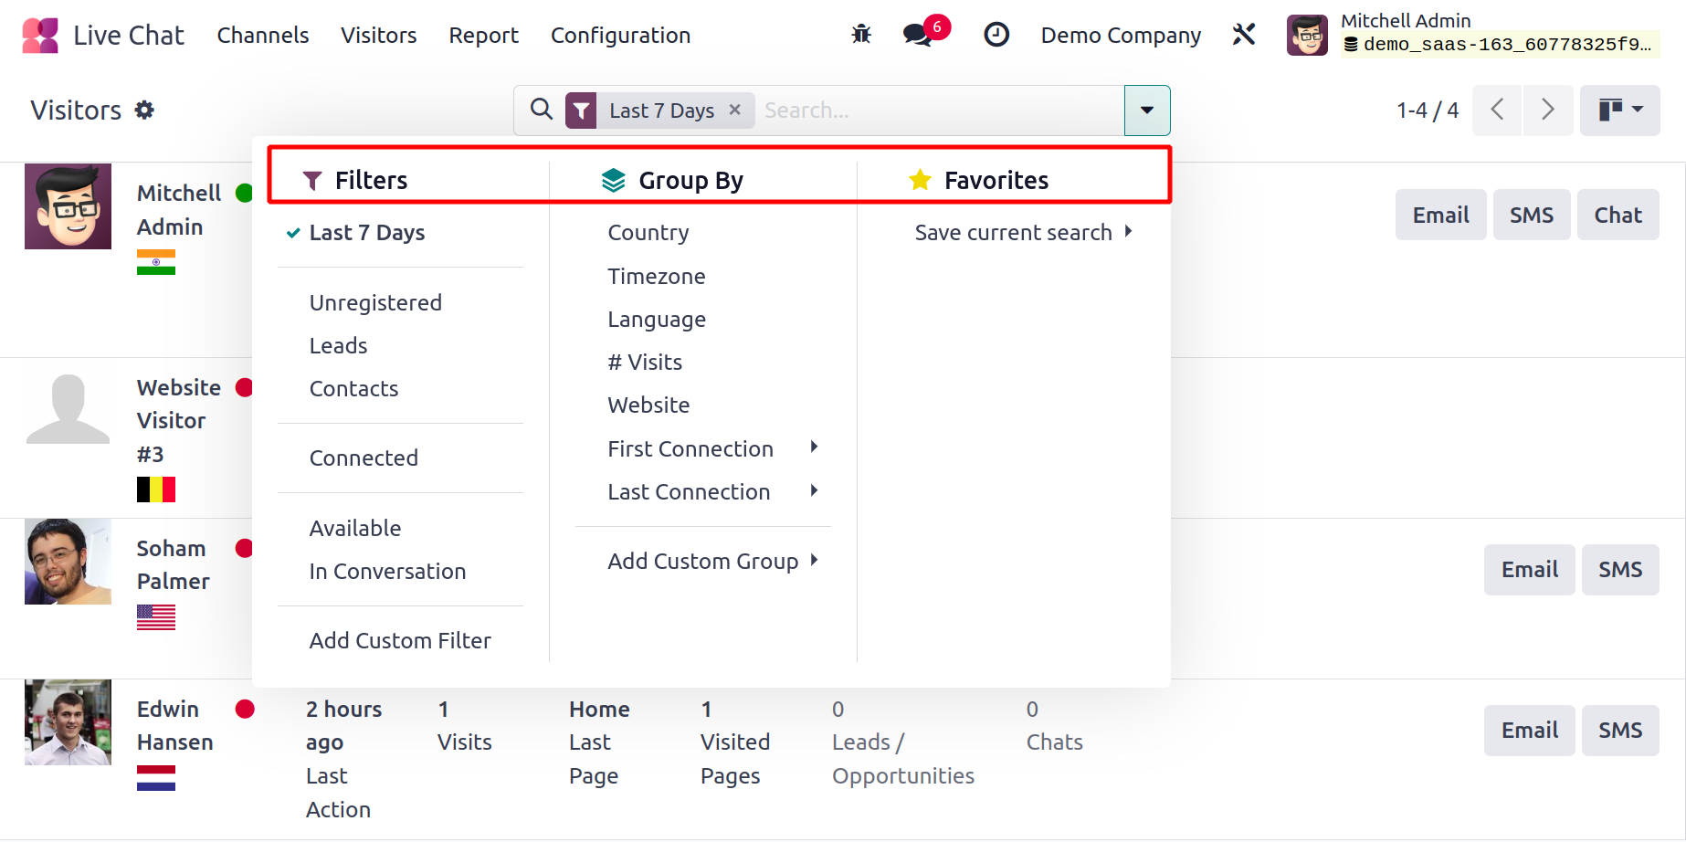Click the Live Chat app logo icon
Viewport: 1686px width, 842px height.
click(40, 36)
